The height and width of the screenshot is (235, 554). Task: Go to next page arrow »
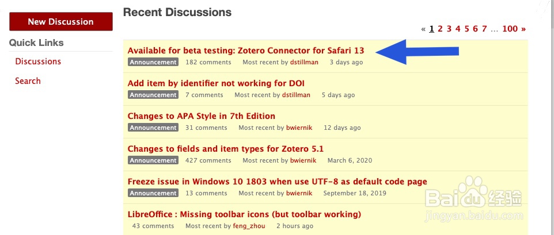click(523, 29)
